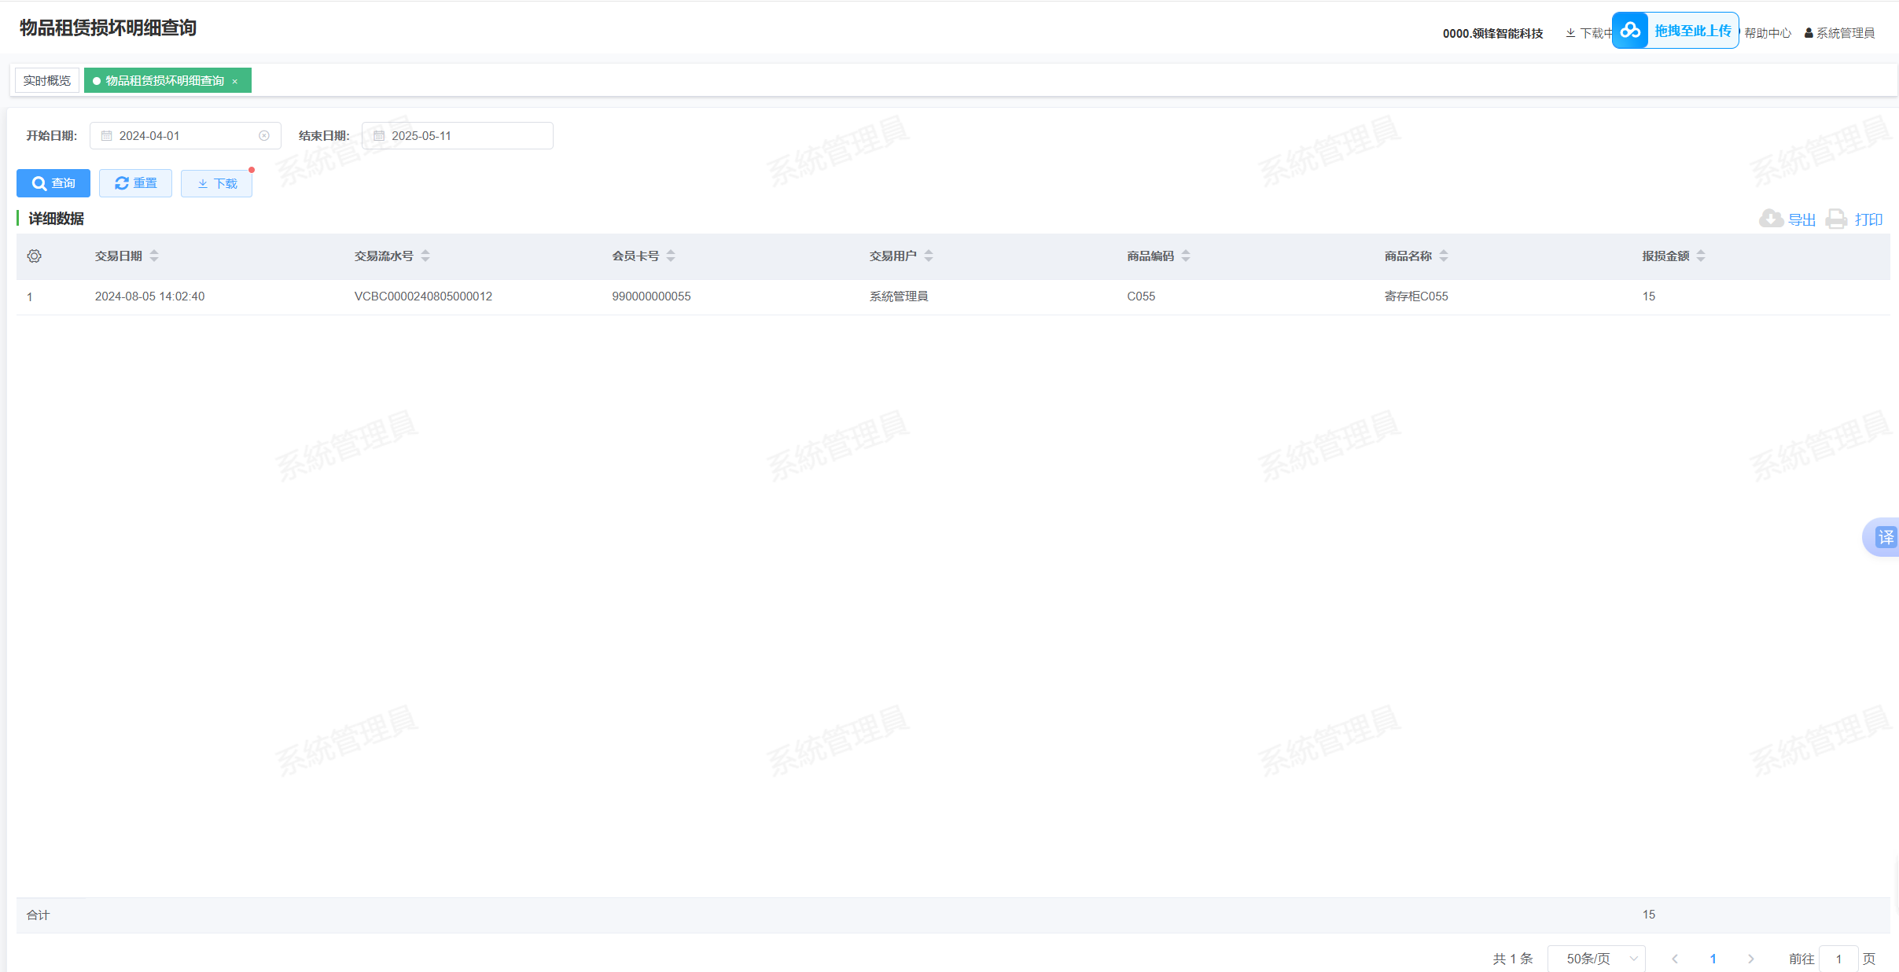
Task: Expand the 50条/页 page size dropdown
Action: [x=1596, y=959]
